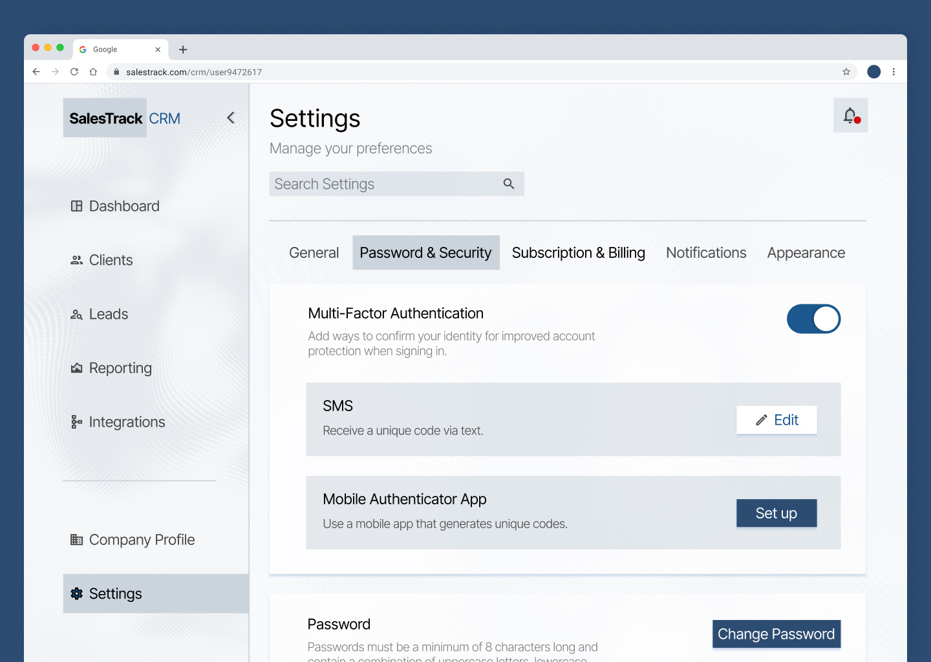The image size is (931, 662).
Task: Switch to the Subscription & Billing tab
Action: (578, 252)
